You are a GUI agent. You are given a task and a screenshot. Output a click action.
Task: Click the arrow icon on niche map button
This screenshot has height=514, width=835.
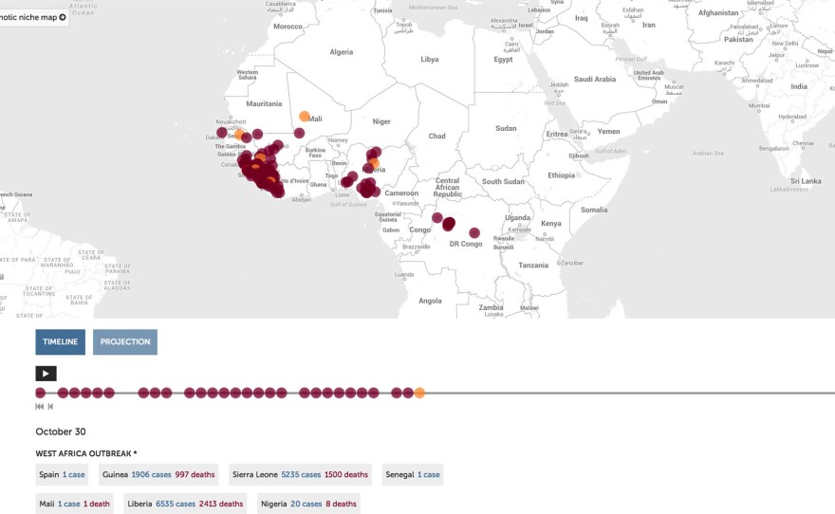click(63, 17)
